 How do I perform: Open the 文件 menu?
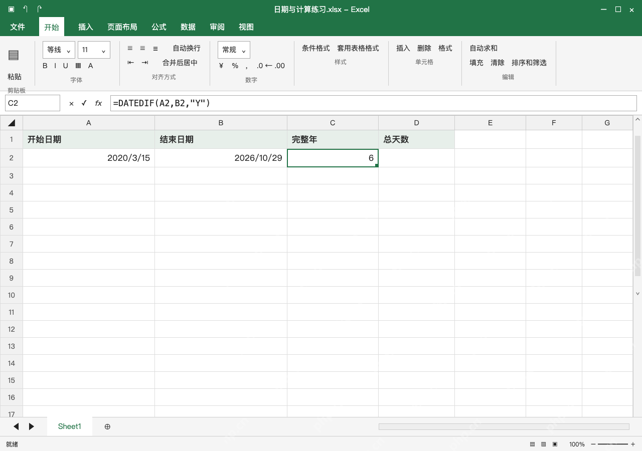(18, 27)
